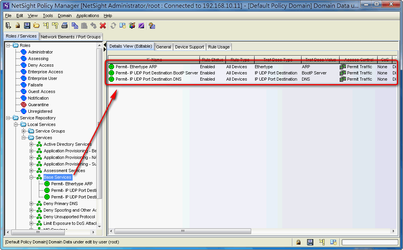Image resolution: width=403 pixels, height=250 pixels.
Task: Click the red Quarantine role icon
Action: coord(23,105)
